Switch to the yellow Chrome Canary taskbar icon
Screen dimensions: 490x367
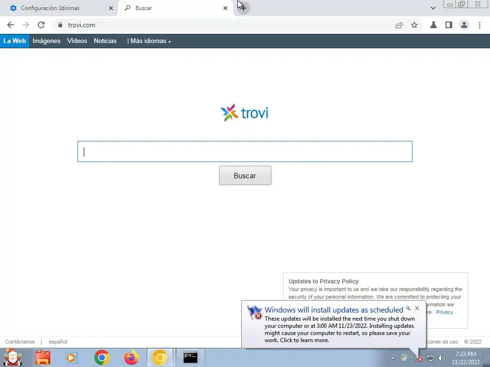pos(160,357)
